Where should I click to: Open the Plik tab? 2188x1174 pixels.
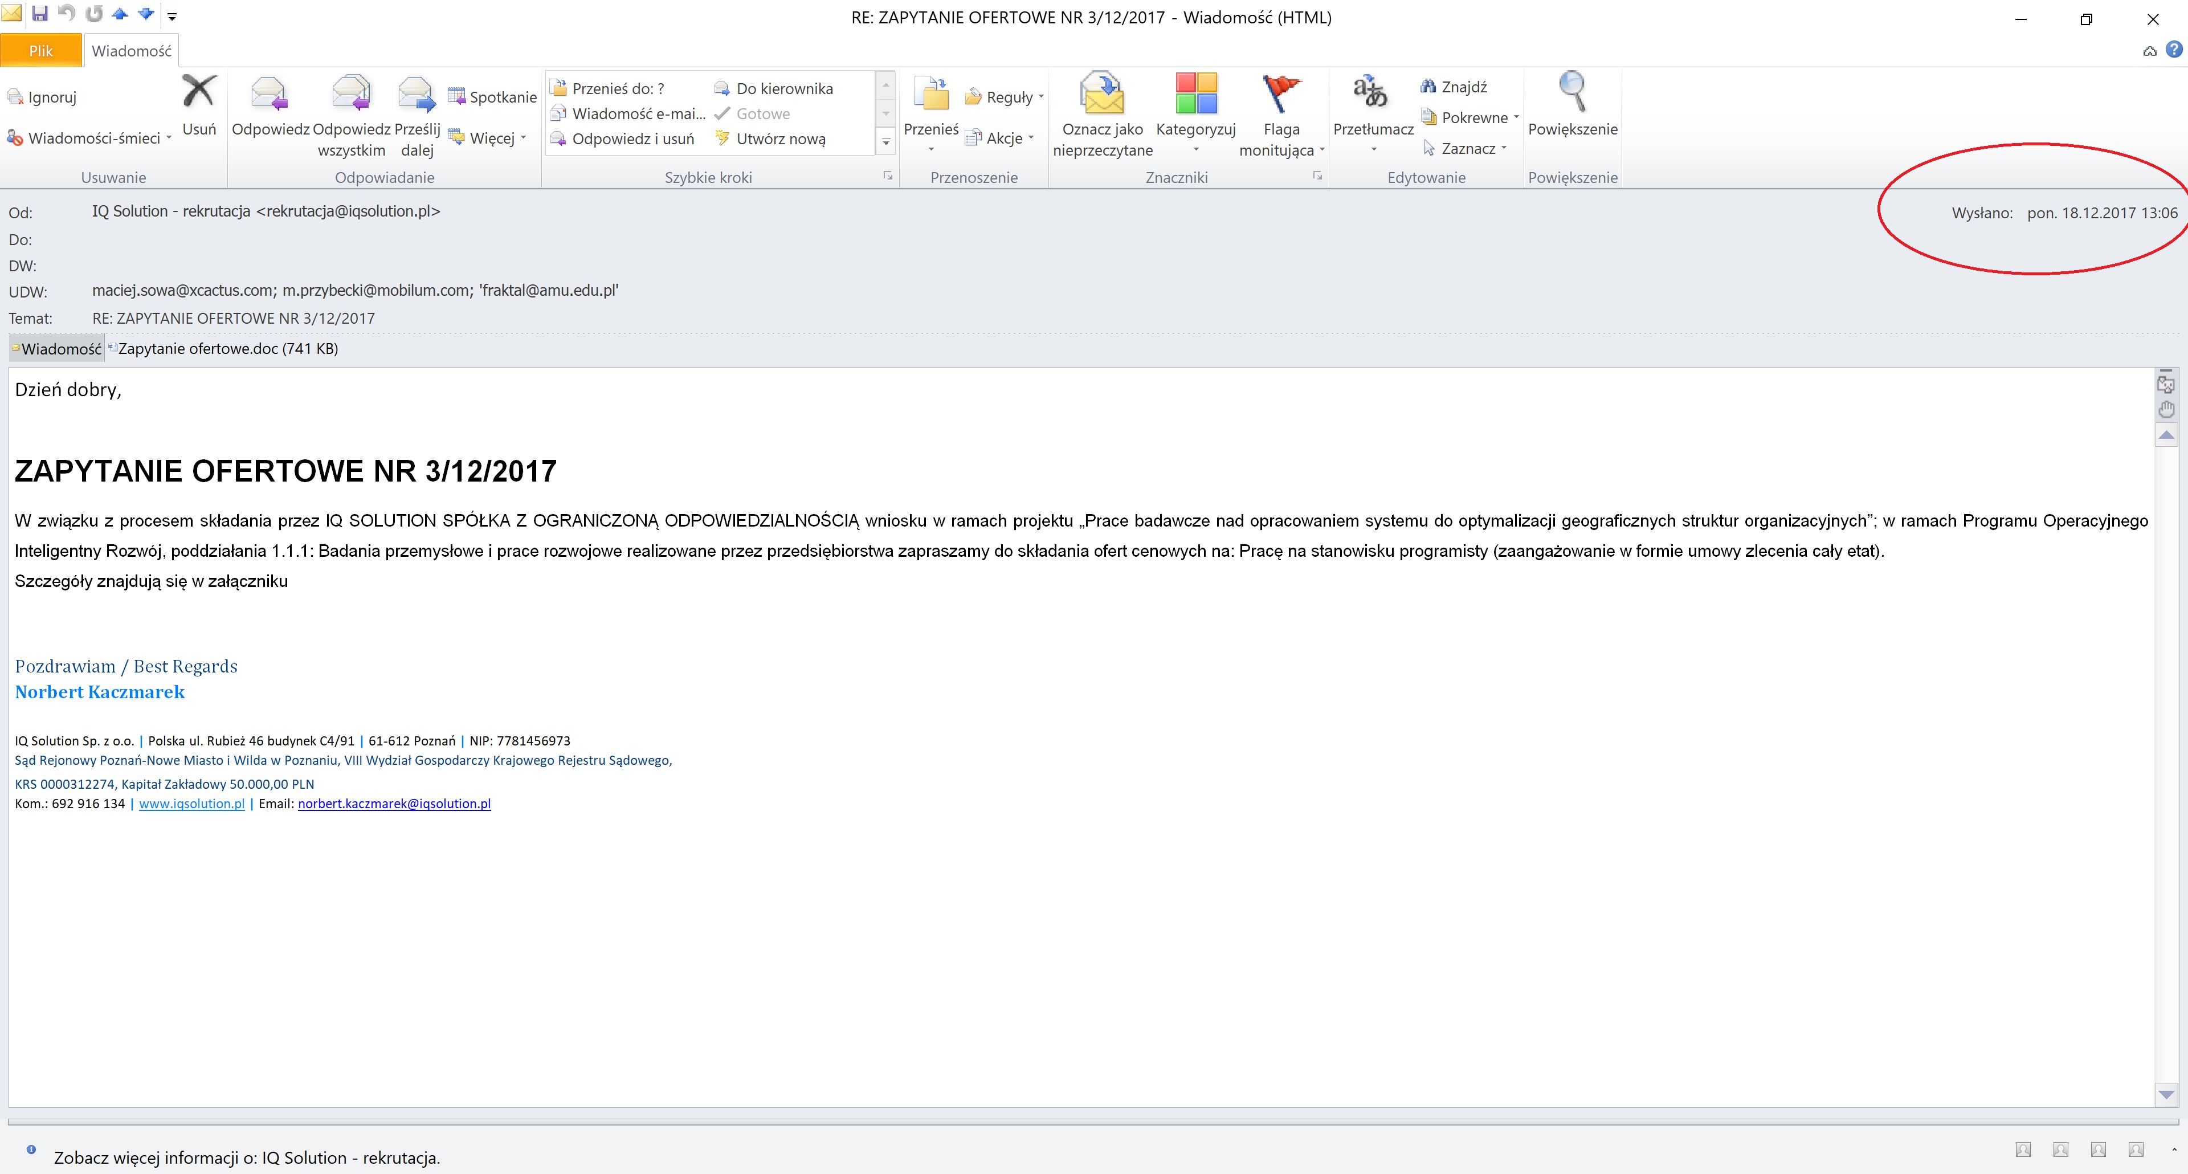41,51
